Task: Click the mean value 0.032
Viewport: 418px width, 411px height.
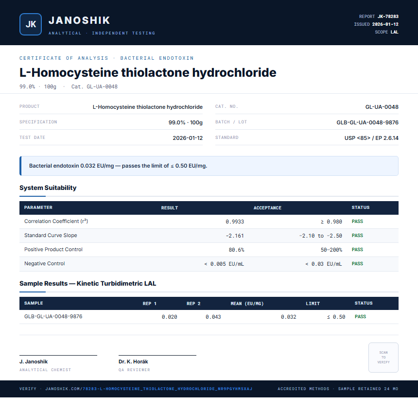Action: [288, 317]
